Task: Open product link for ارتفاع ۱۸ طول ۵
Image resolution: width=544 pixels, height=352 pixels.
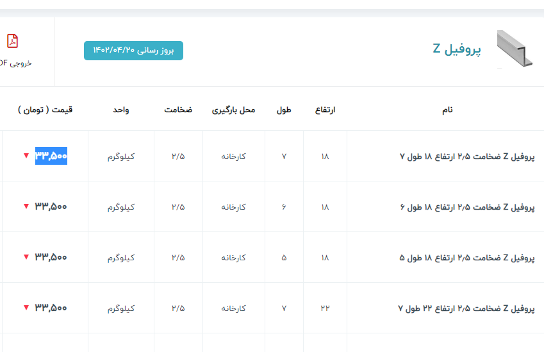Action: [466, 258]
